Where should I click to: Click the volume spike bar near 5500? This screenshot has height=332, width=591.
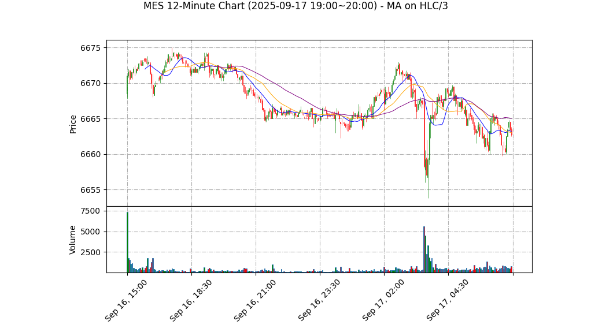[x=424, y=249]
